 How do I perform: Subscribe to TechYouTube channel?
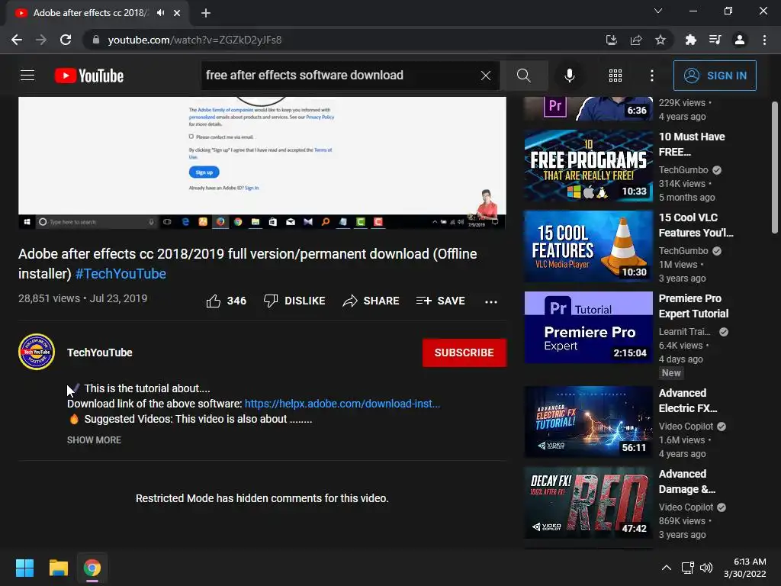(464, 353)
